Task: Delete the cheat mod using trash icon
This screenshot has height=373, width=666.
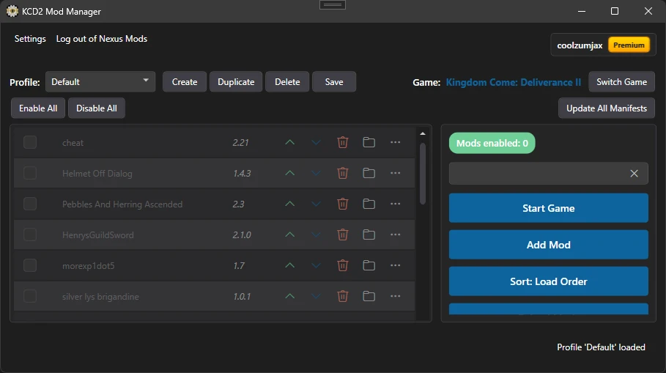Action: pyautogui.click(x=342, y=142)
